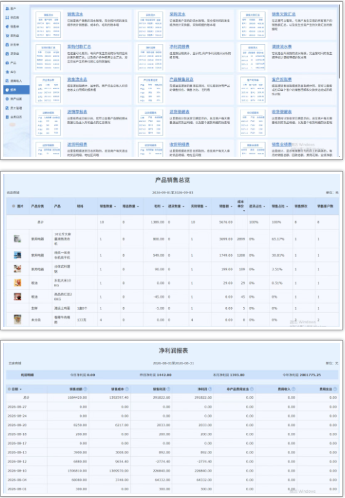Open the 客户对账单 report link
Image resolution: width=345 pixels, height=498 pixels.
click(x=282, y=79)
